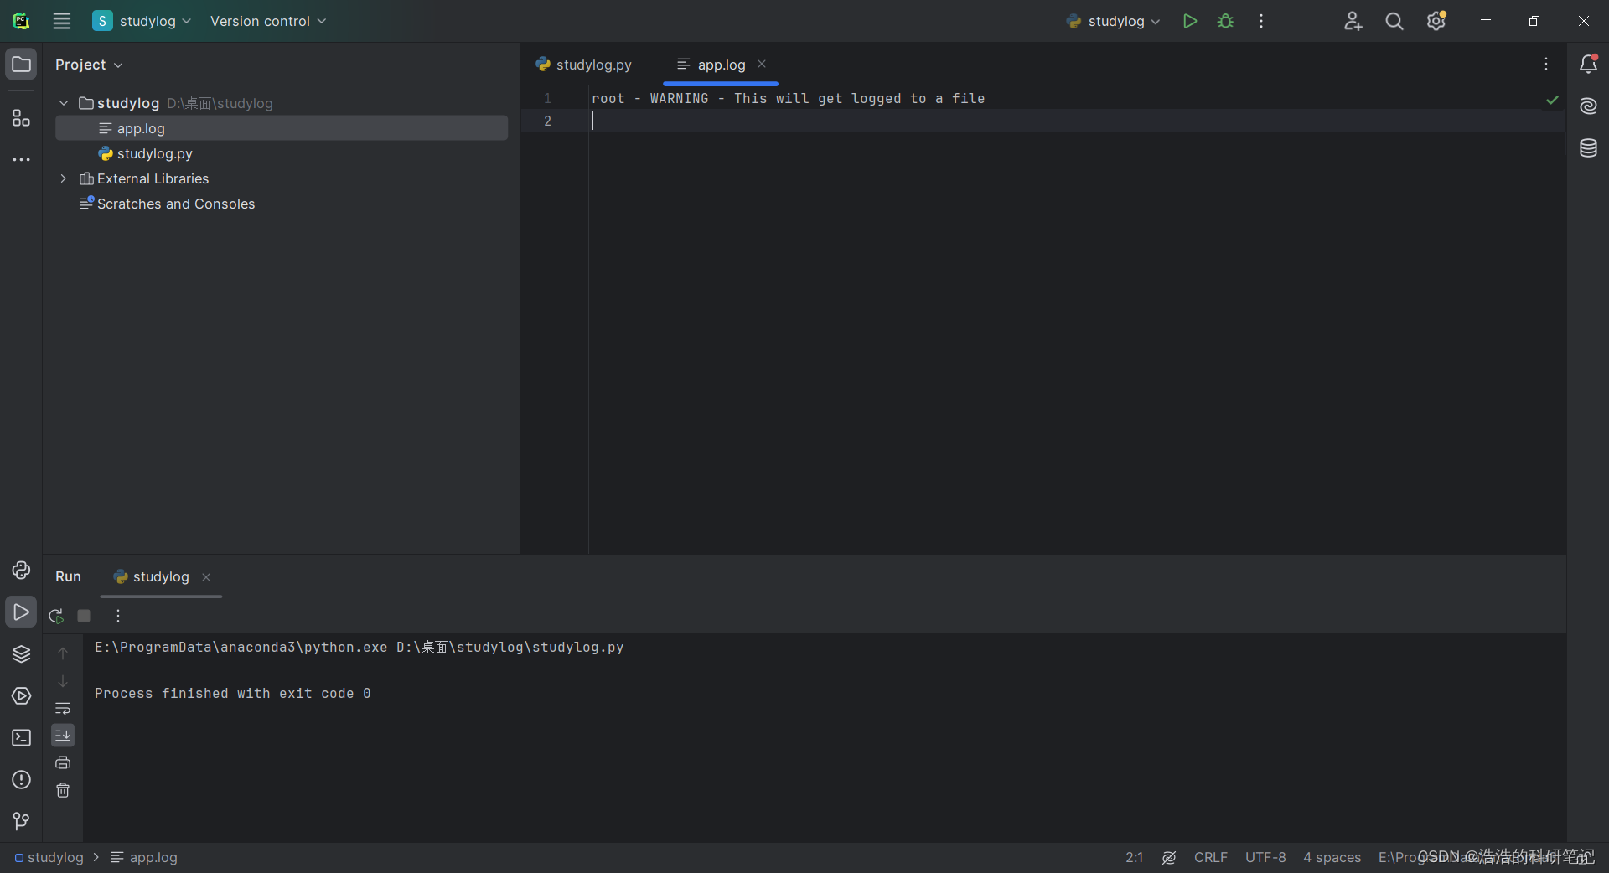Change UTF-8 file encoding

point(1265,857)
